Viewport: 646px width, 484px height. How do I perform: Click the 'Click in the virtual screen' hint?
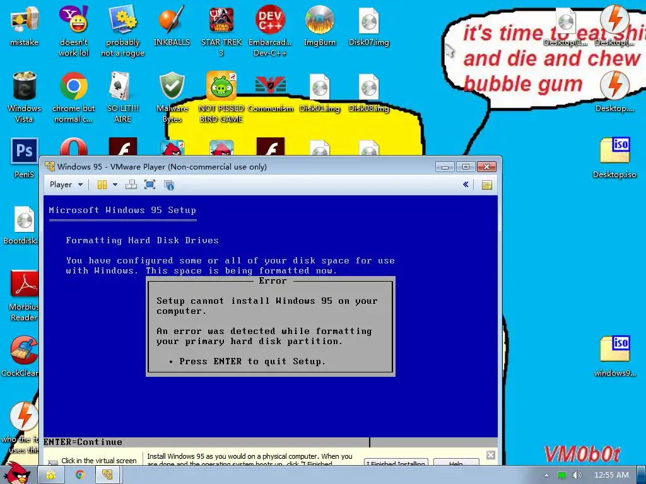[99, 461]
